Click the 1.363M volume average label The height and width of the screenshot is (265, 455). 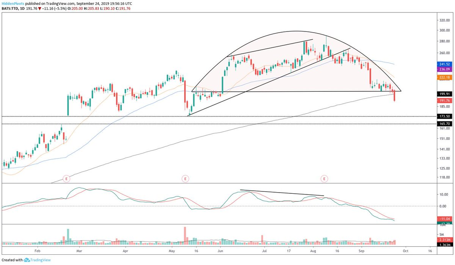coord(443,245)
